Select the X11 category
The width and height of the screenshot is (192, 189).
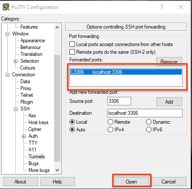coord(32,150)
